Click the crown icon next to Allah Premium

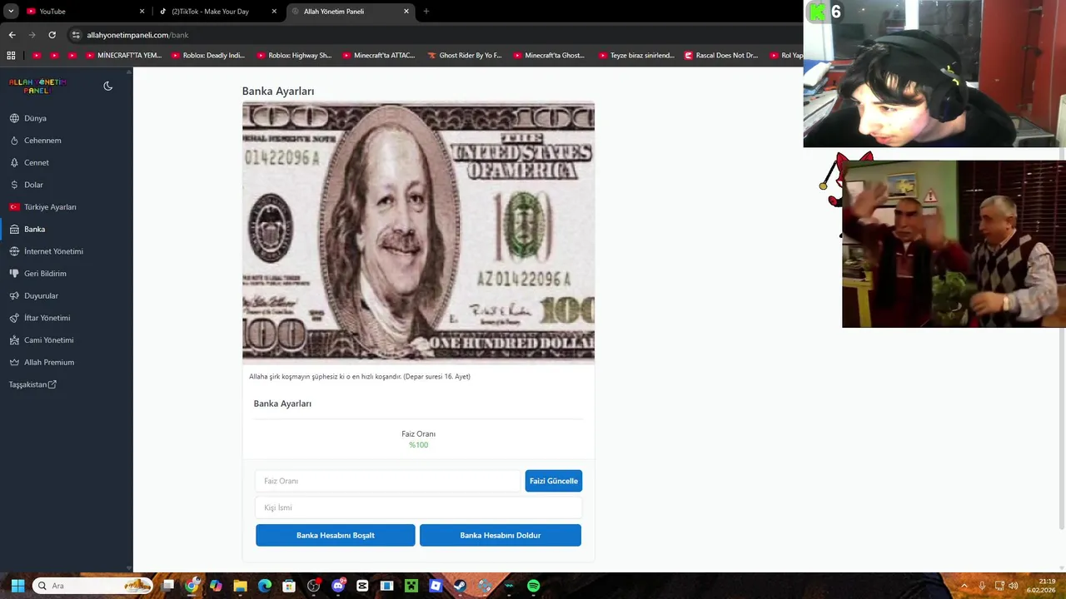tap(14, 362)
